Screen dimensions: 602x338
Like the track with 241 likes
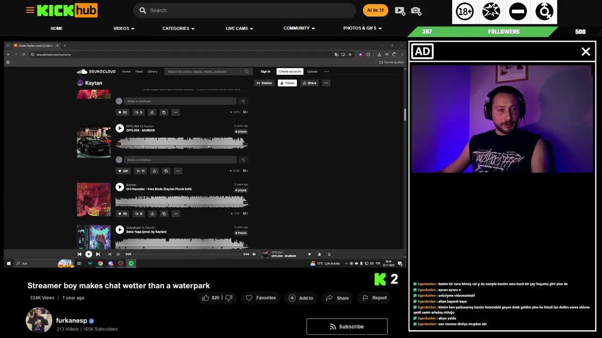[x=123, y=171]
